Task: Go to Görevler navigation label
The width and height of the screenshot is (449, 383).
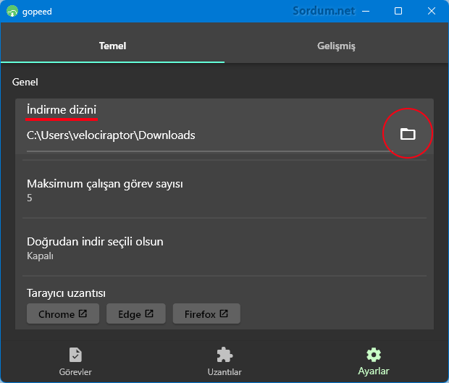Action: [x=75, y=372]
